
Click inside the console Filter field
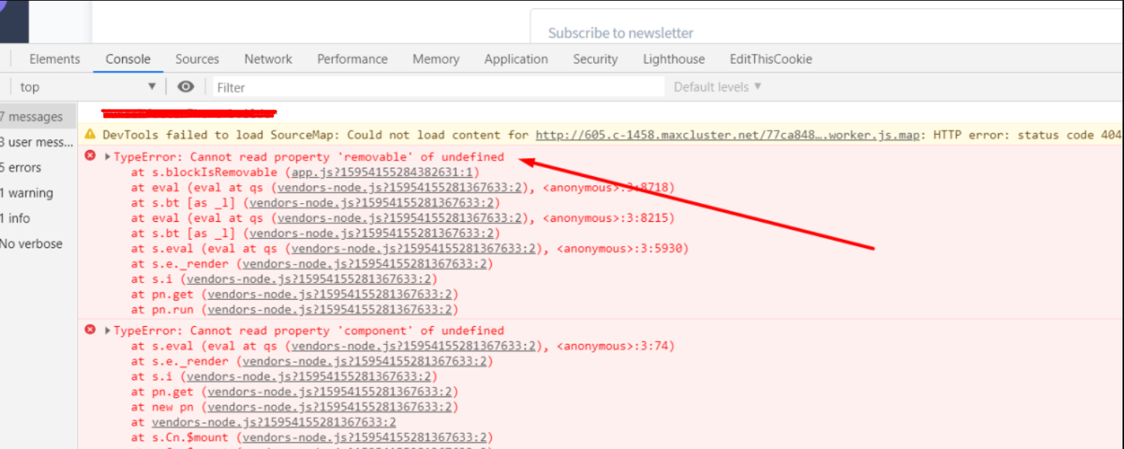click(435, 87)
